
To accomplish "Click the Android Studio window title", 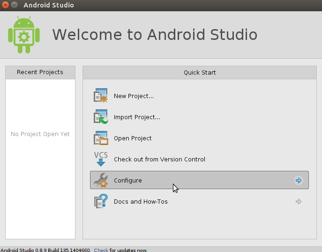I will click(49, 5).
